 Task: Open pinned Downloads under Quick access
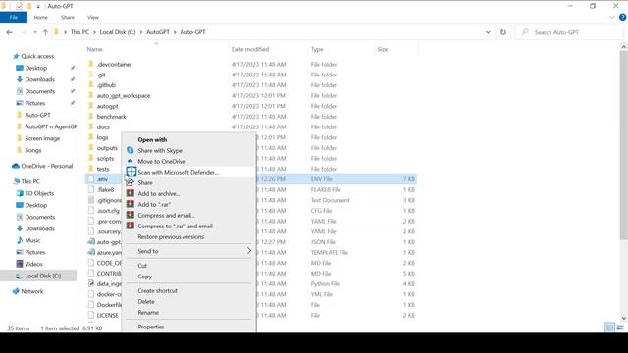coord(39,79)
